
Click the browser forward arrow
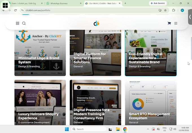point(9,10)
